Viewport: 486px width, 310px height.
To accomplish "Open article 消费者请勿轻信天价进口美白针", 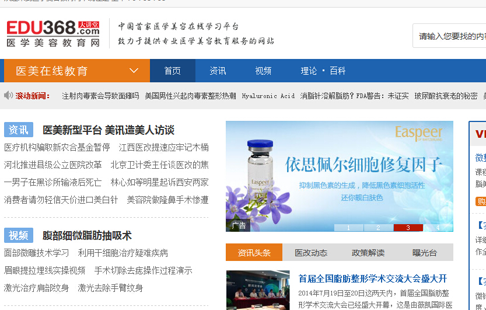I will pyautogui.click(x=61, y=200).
